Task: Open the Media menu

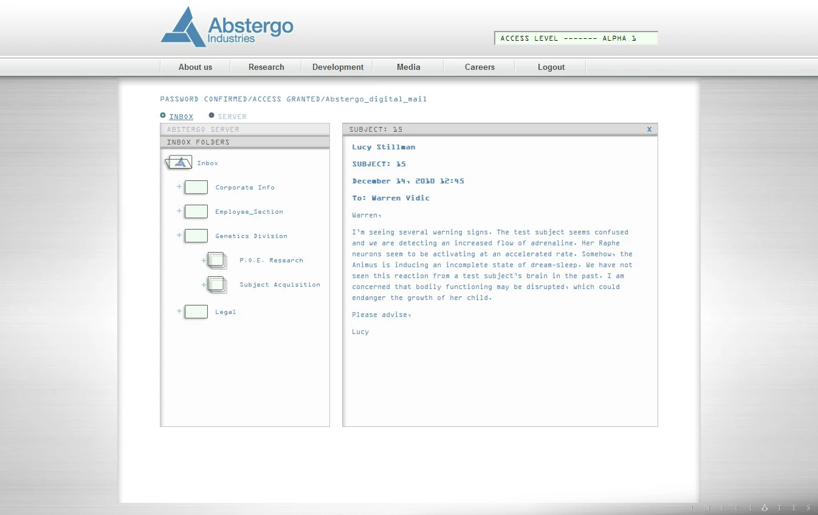Action: (x=408, y=67)
